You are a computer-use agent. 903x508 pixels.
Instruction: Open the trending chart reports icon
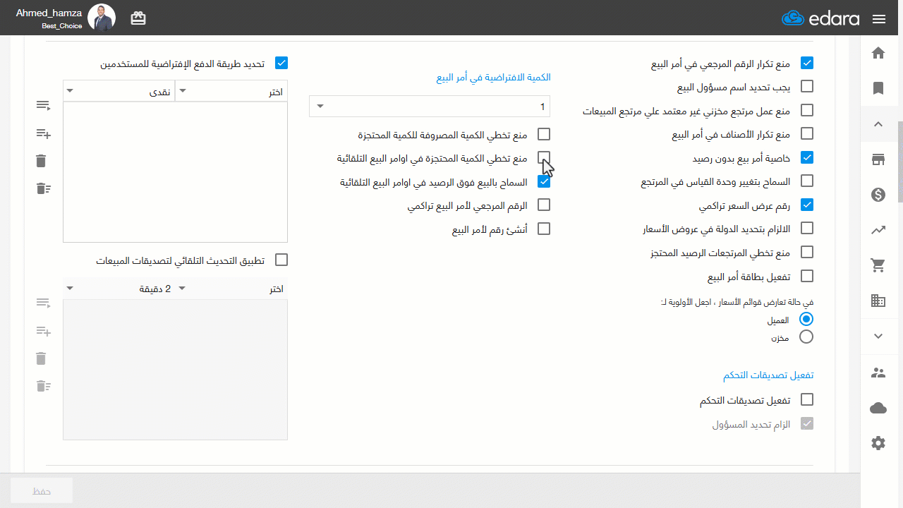[878, 230]
